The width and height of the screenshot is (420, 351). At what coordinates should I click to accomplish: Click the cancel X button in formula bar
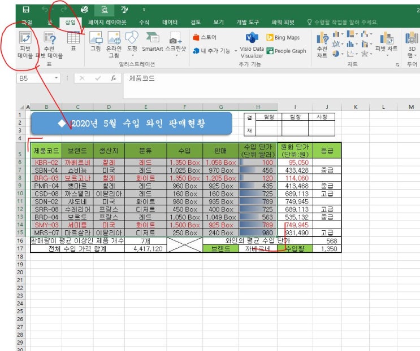[x=82, y=78]
